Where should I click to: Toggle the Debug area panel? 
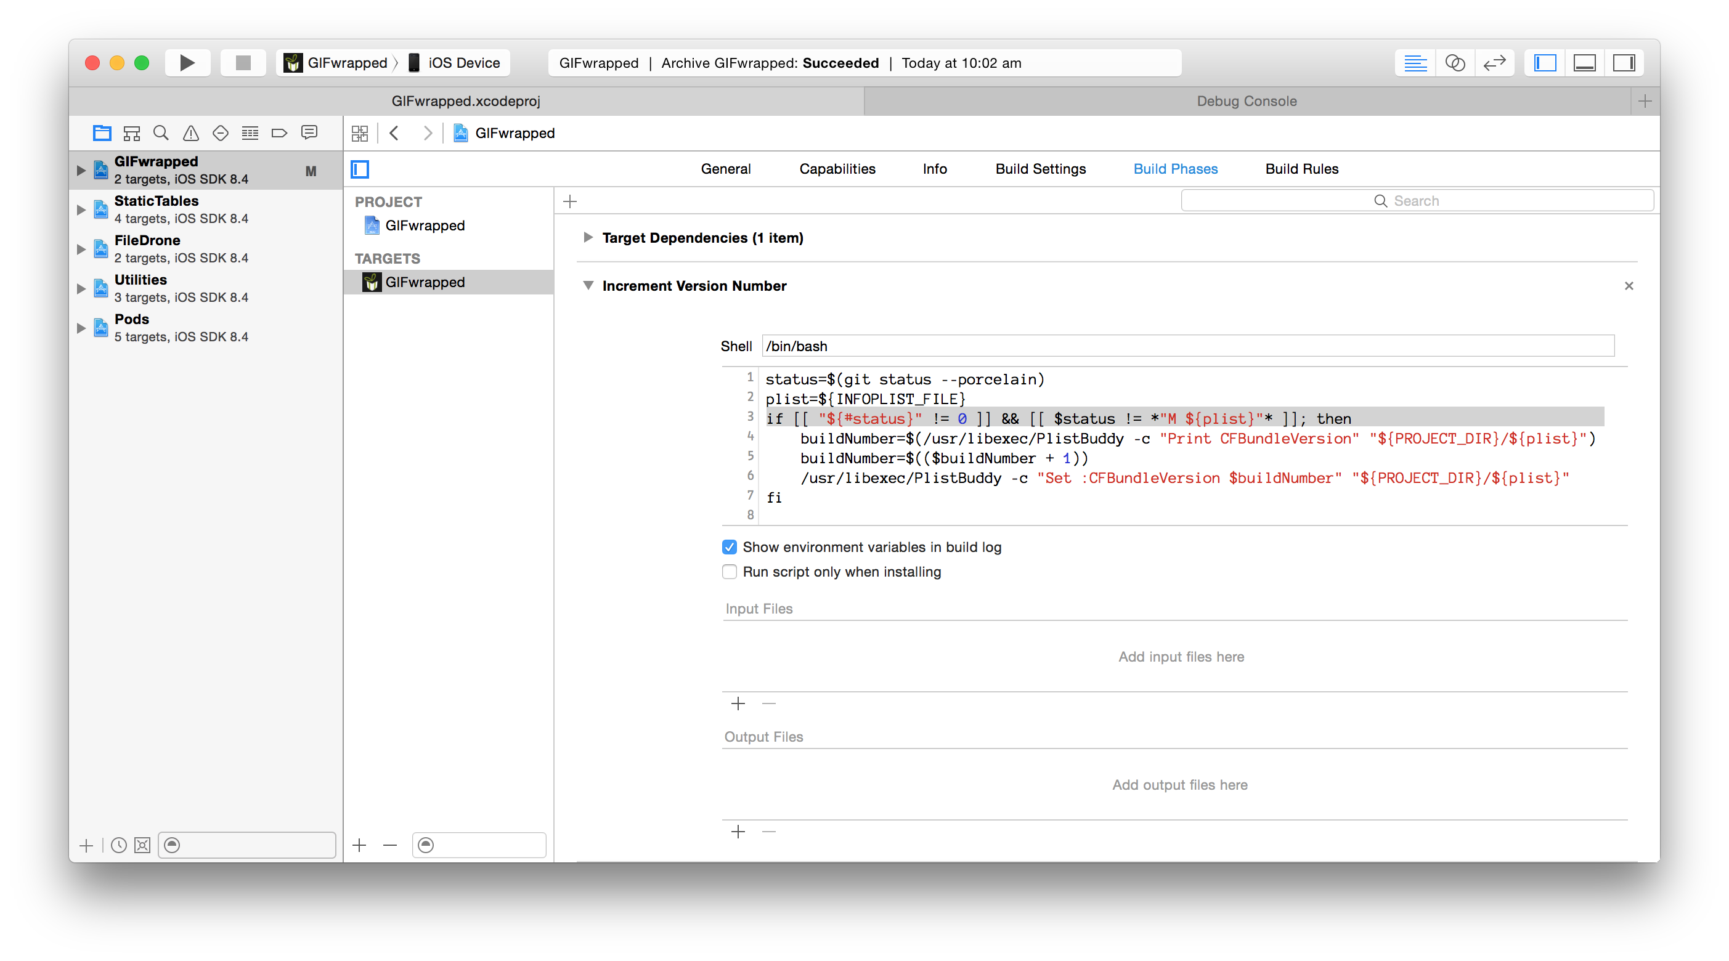[1585, 62]
